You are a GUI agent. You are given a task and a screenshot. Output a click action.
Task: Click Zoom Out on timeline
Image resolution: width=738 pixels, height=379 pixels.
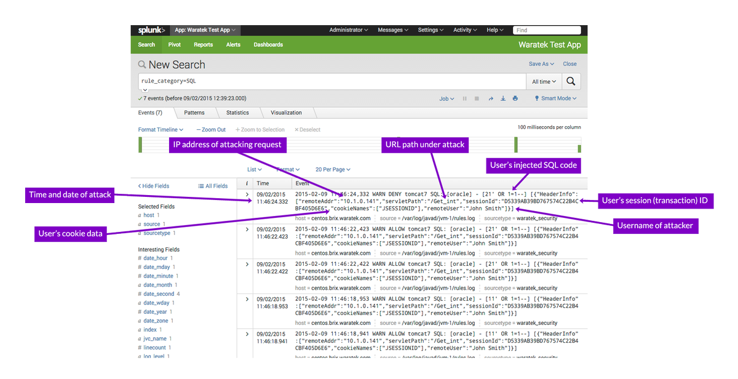click(211, 130)
